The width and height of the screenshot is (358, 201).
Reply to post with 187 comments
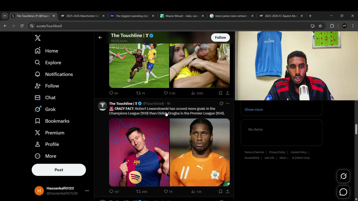pos(114,192)
